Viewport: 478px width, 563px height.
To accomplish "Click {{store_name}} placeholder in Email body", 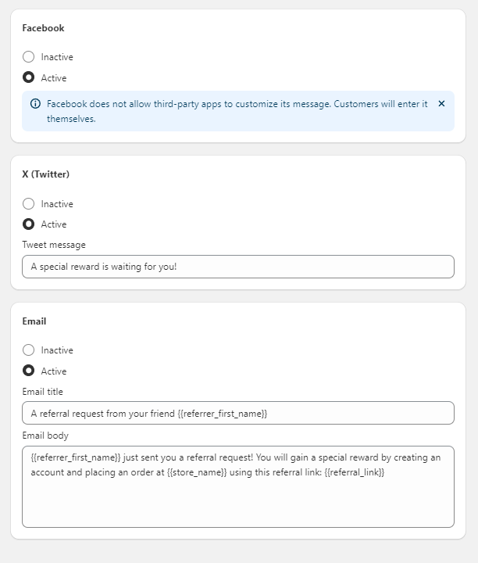I will 197,472.
